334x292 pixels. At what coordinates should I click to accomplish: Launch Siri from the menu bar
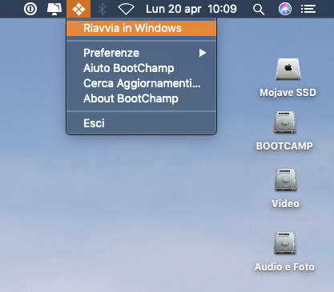285,9
